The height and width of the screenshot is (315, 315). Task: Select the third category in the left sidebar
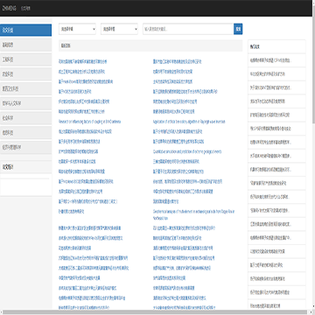coord(25,59)
